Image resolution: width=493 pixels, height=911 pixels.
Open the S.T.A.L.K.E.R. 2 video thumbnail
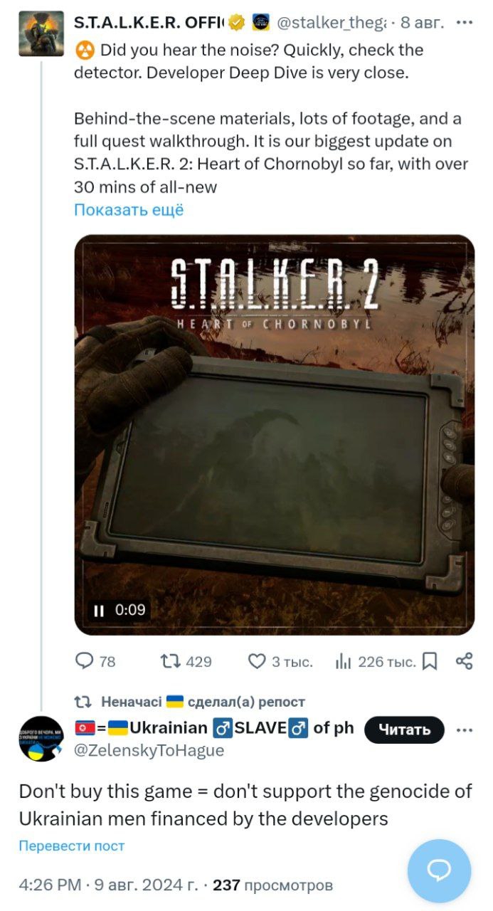pyautogui.click(x=274, y=434)
